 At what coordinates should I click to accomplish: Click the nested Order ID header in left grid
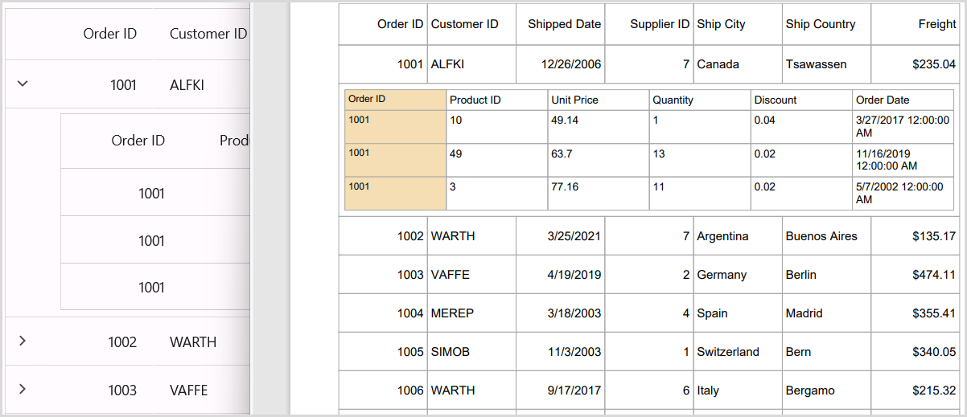tap(138, 141)
